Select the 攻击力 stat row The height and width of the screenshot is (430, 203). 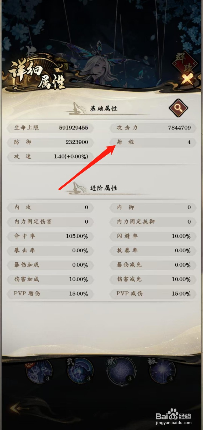click(153, 128)
